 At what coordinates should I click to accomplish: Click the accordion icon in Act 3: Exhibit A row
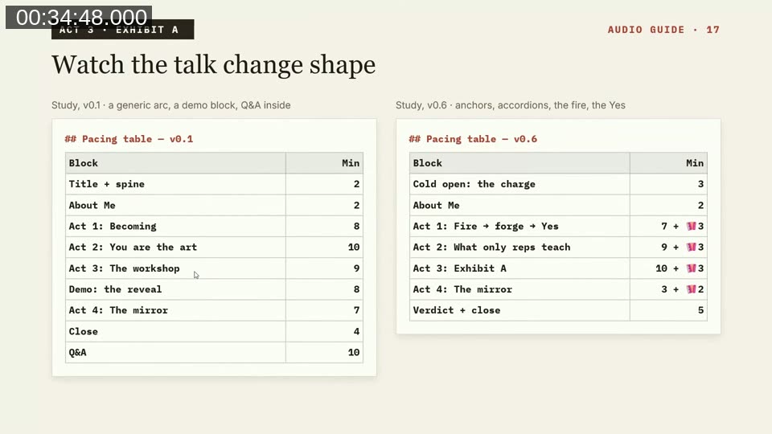click(x=692, y=268)
